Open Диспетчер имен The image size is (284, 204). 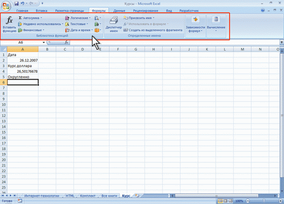[x=114, y=24]
